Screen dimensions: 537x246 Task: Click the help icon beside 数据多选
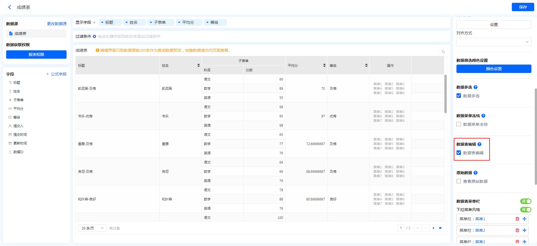click(x=475, y=87)
